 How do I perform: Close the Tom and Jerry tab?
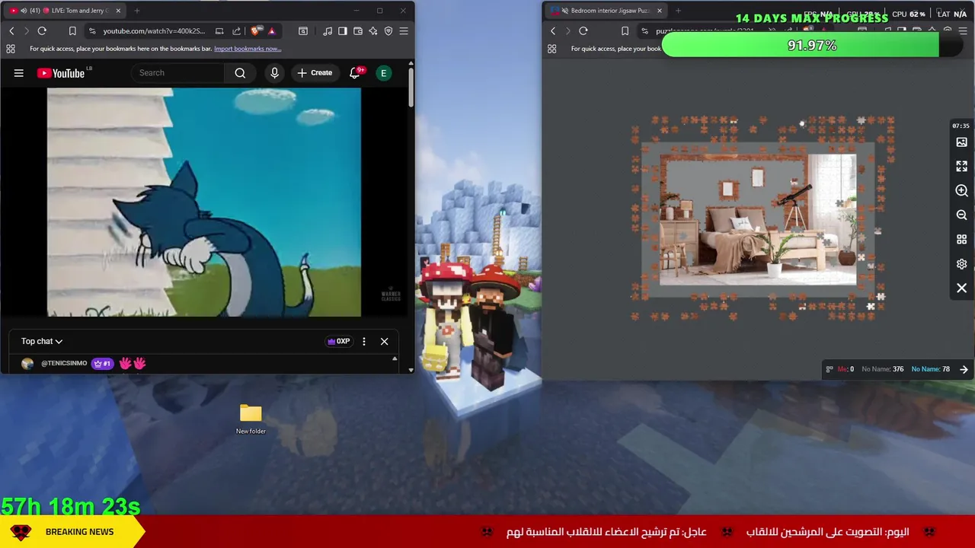(x=118, y=11)
